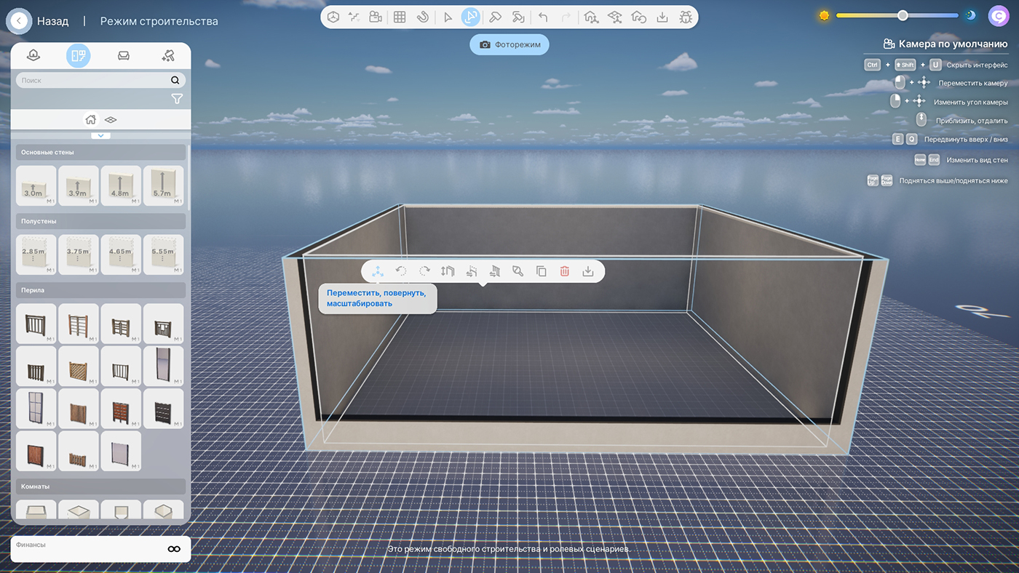1019x573 pixels.
Task: Click the 3D cube view icon
Action: click(333, 17)
